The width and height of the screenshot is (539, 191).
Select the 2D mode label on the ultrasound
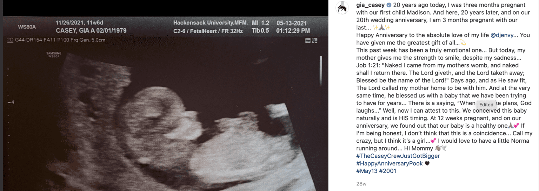(x=10, y=40)
